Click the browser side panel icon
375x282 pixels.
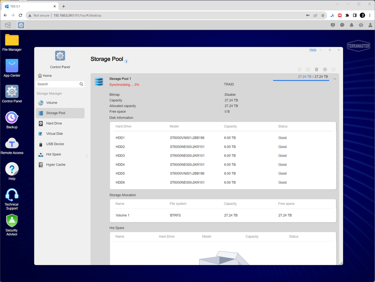coord(355,16)
